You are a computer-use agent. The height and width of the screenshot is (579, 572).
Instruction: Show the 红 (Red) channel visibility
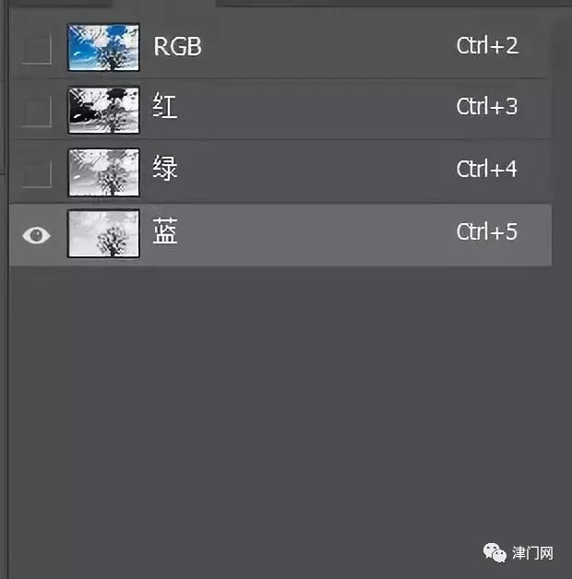click(36, 111)
